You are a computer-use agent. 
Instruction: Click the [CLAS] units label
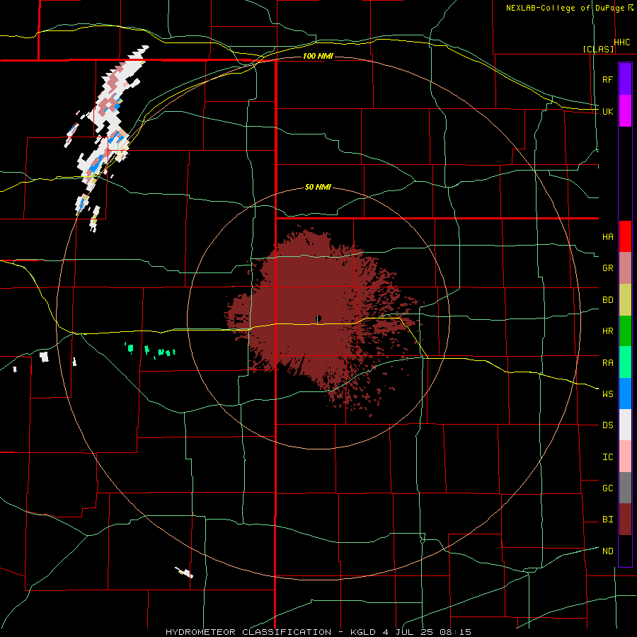598,49
